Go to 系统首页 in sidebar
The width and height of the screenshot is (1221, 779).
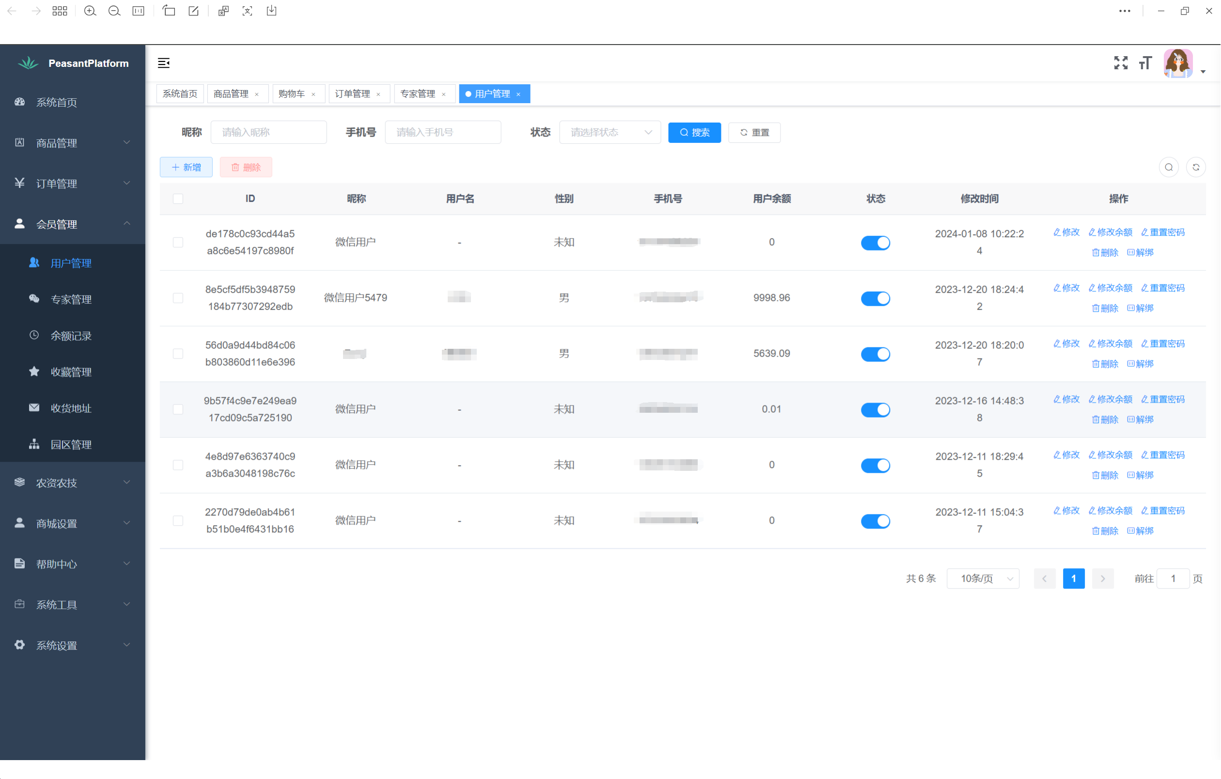[73, 102]
